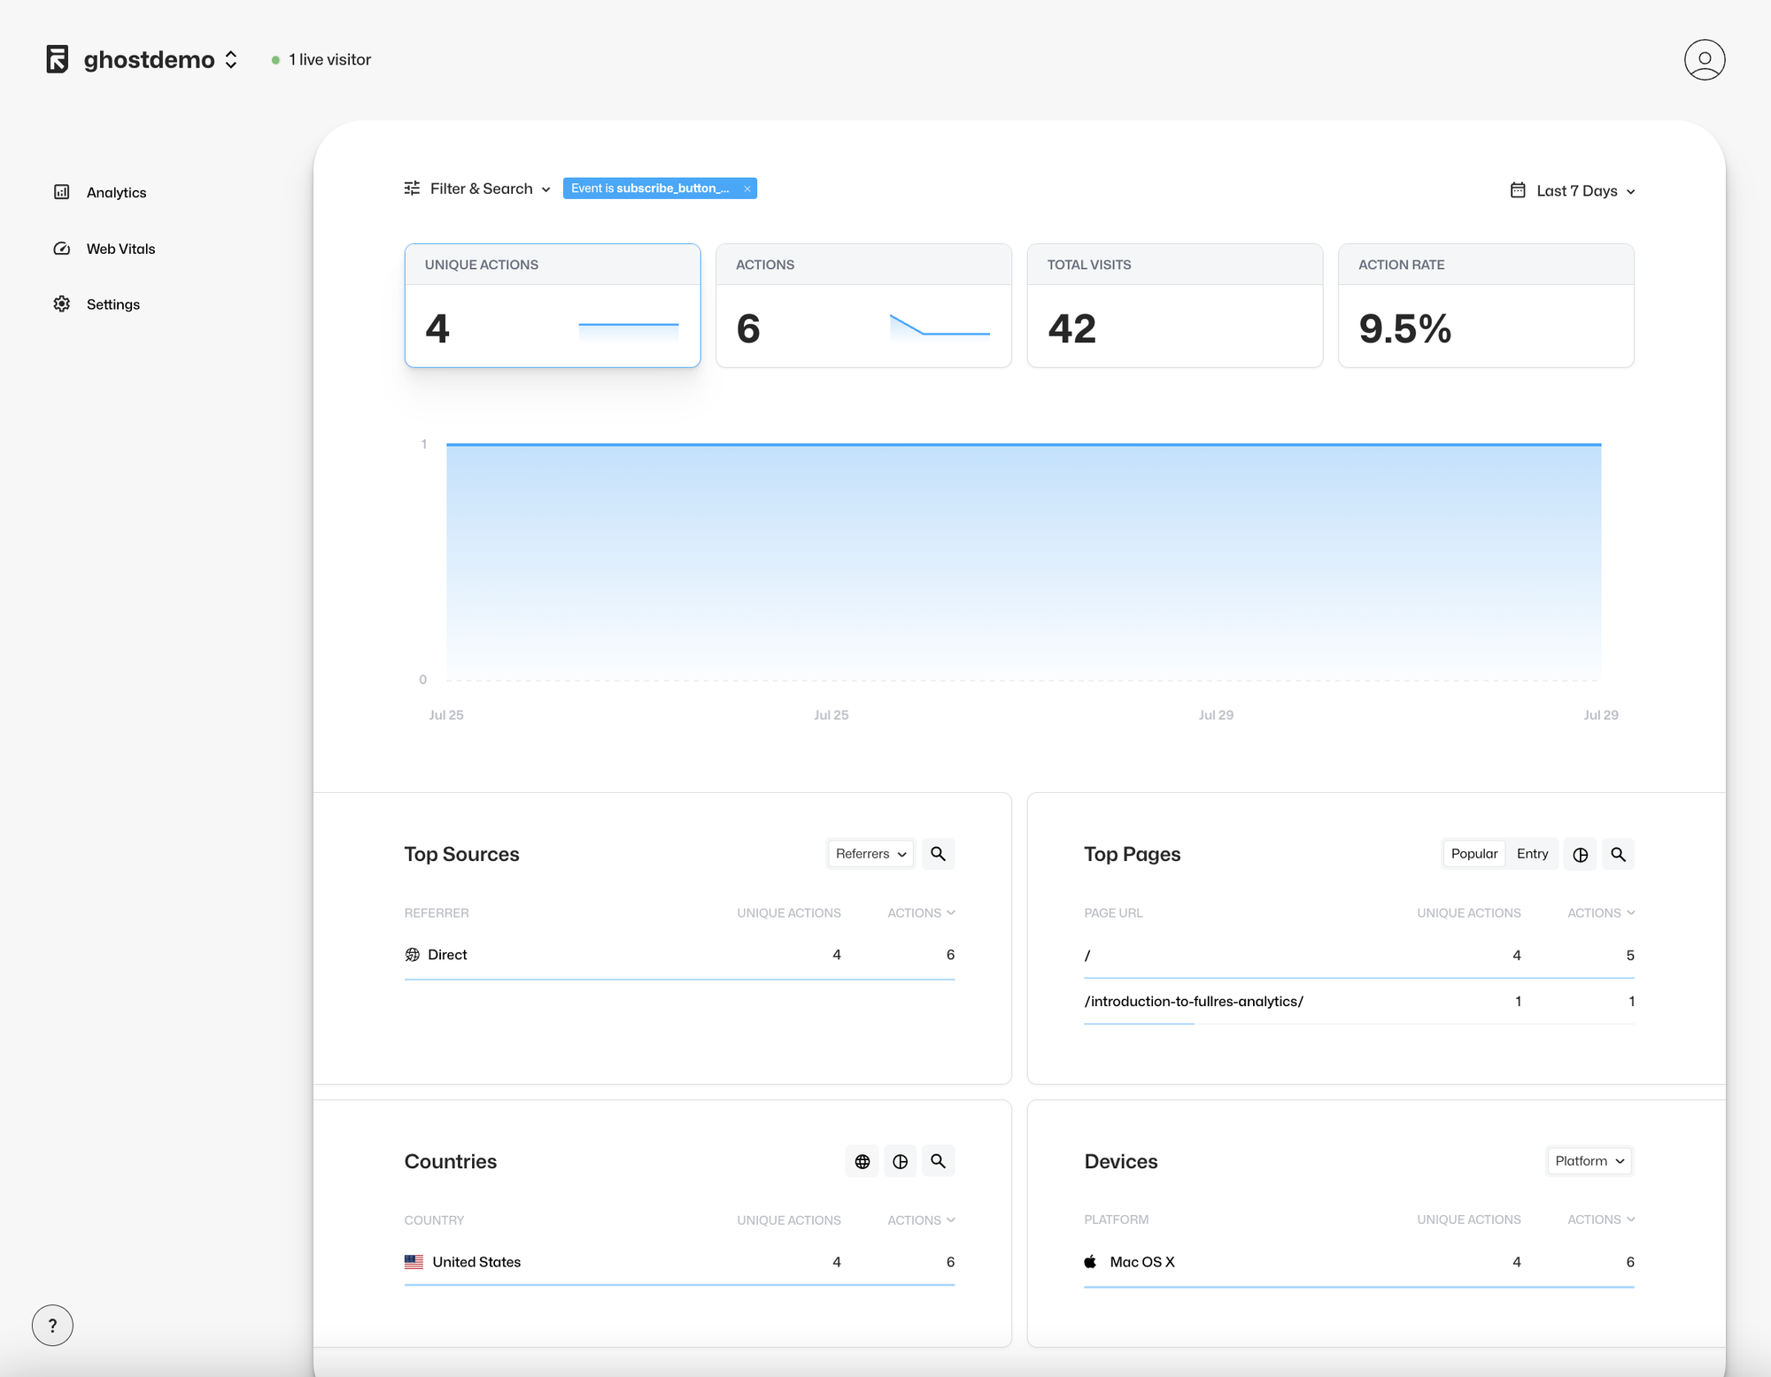1771x1377 pixels.
Task: Switch Top Pages to Popular view
Action: pos(1473,854)
